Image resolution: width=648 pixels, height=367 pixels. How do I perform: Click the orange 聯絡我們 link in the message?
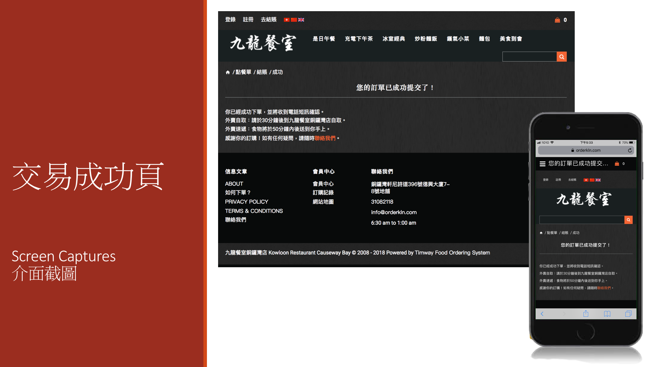325,138
